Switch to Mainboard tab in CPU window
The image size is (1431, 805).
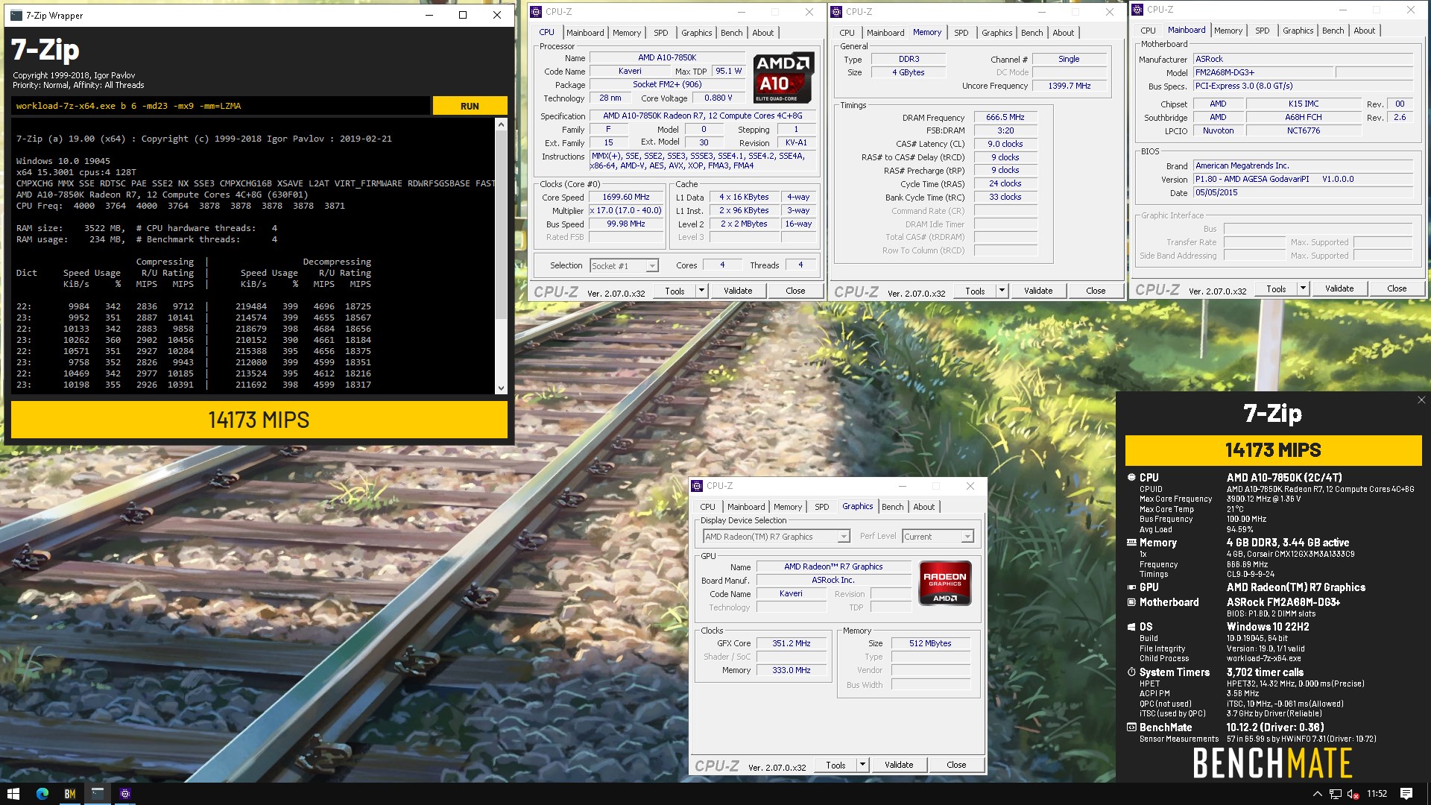585,33
